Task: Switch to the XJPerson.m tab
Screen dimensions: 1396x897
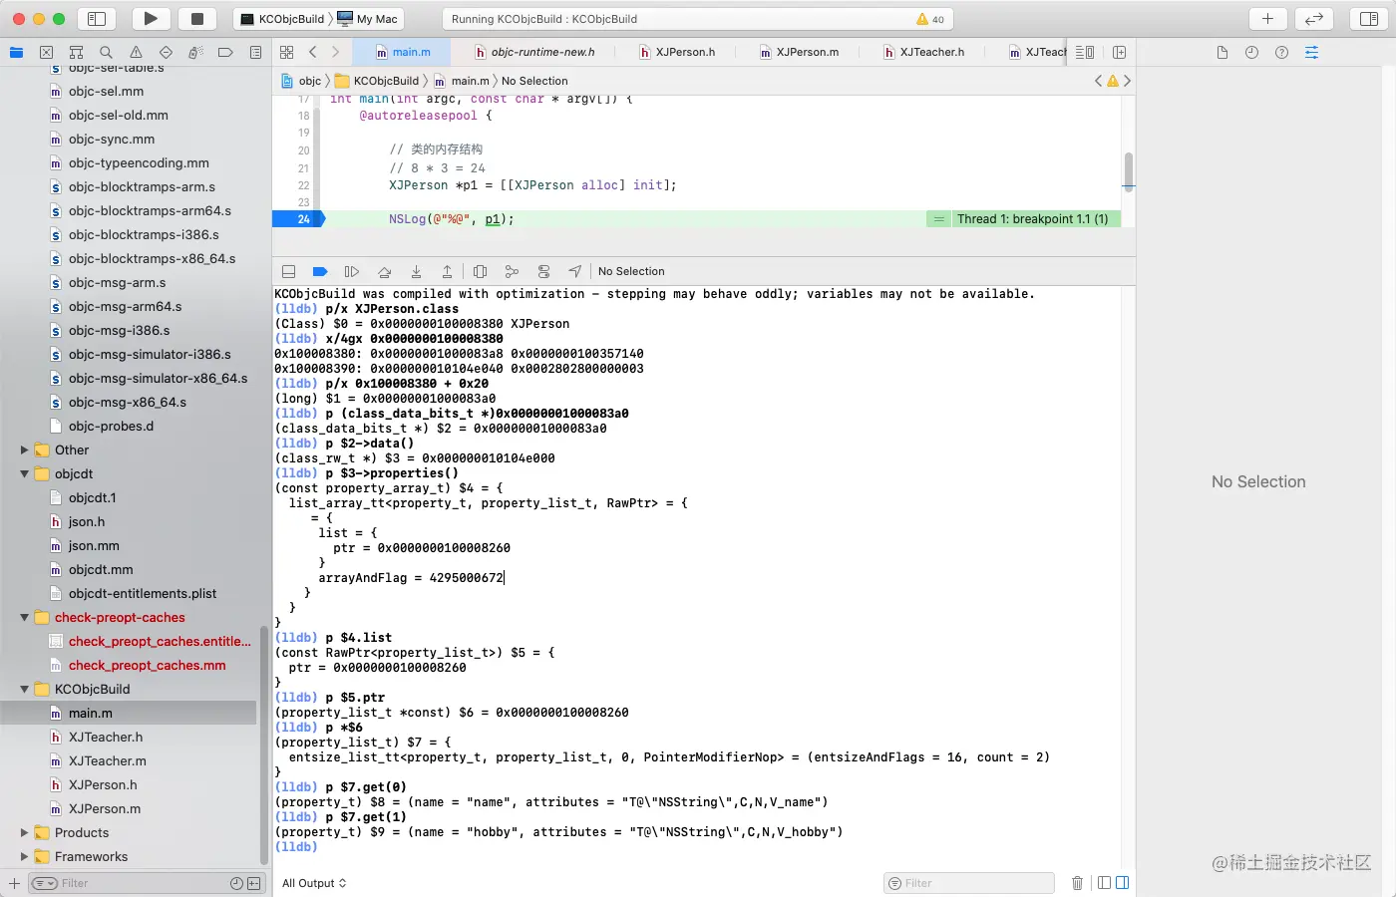Action: [x=800, y=52]
